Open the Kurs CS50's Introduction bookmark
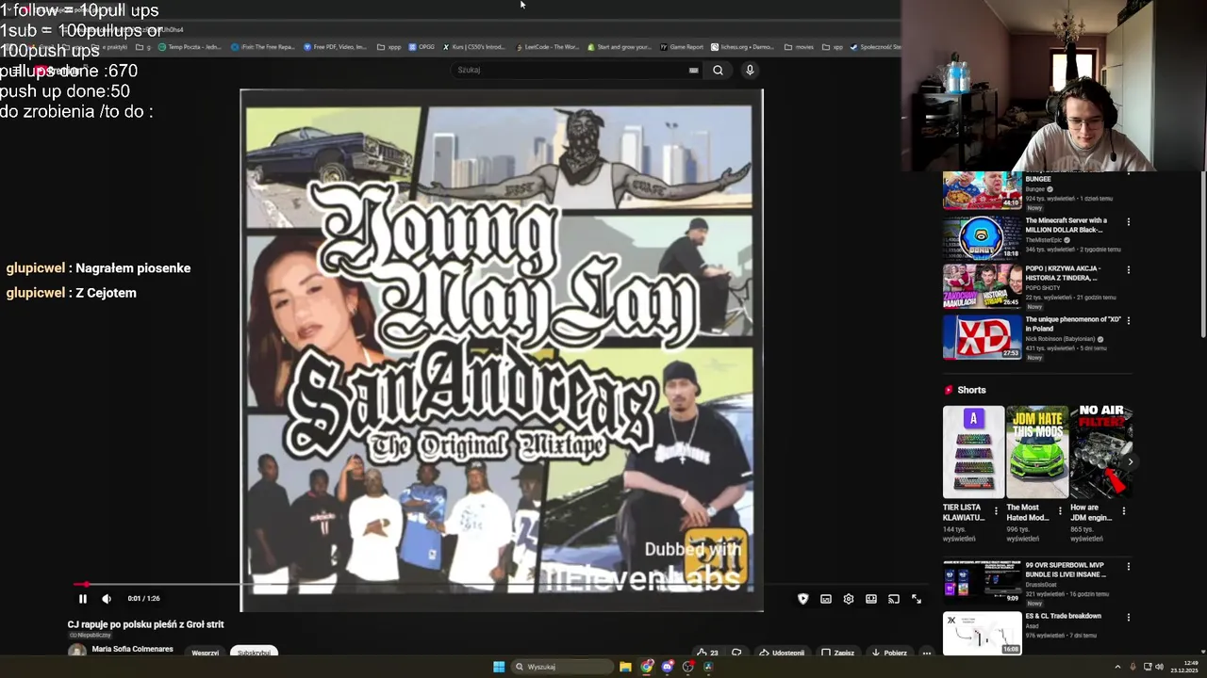Viewport: 1207px width, 678px height. [x=474, y=46]
